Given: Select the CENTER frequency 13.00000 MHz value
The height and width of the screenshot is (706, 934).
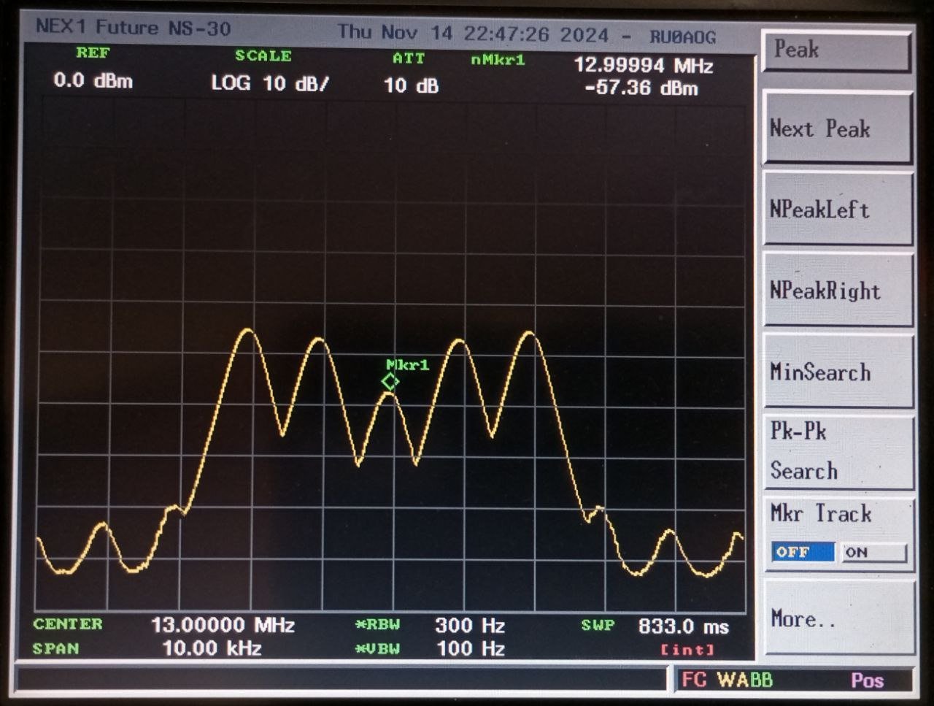Looking at the screenshot, I should 223,626.
